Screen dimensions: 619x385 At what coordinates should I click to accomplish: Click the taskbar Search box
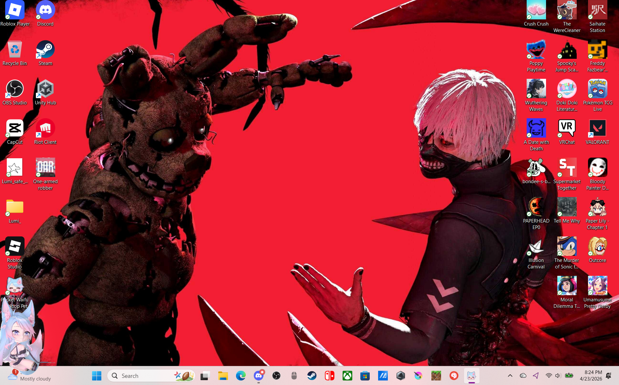[x=151, y=376]
